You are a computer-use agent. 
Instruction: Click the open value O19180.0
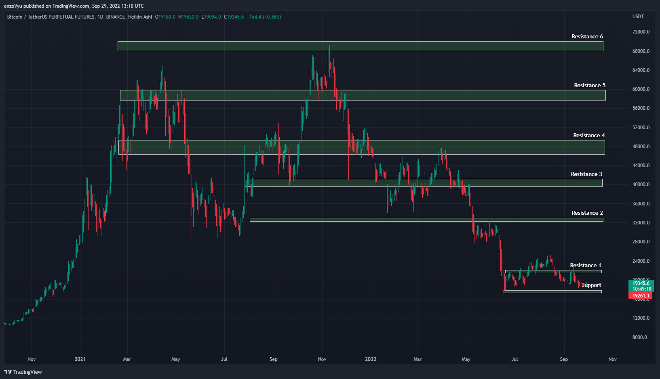(165, 17)
